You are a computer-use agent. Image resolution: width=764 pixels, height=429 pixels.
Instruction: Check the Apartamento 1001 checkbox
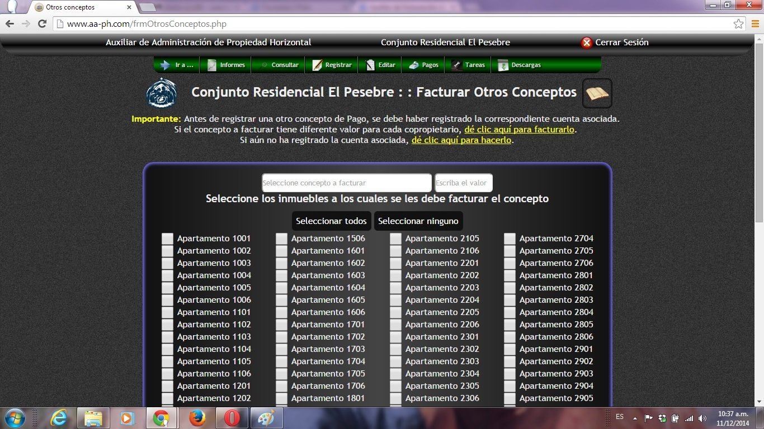pos(168,239)
